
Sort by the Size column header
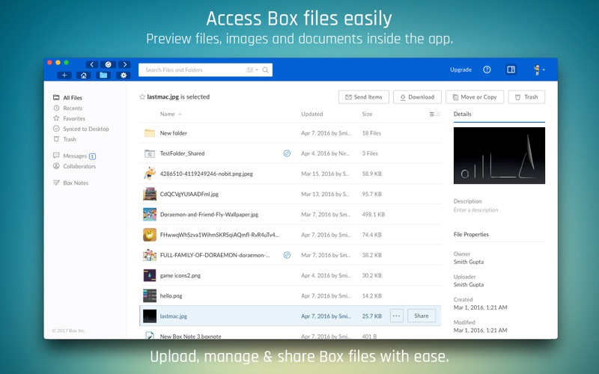tap(367, 114)
